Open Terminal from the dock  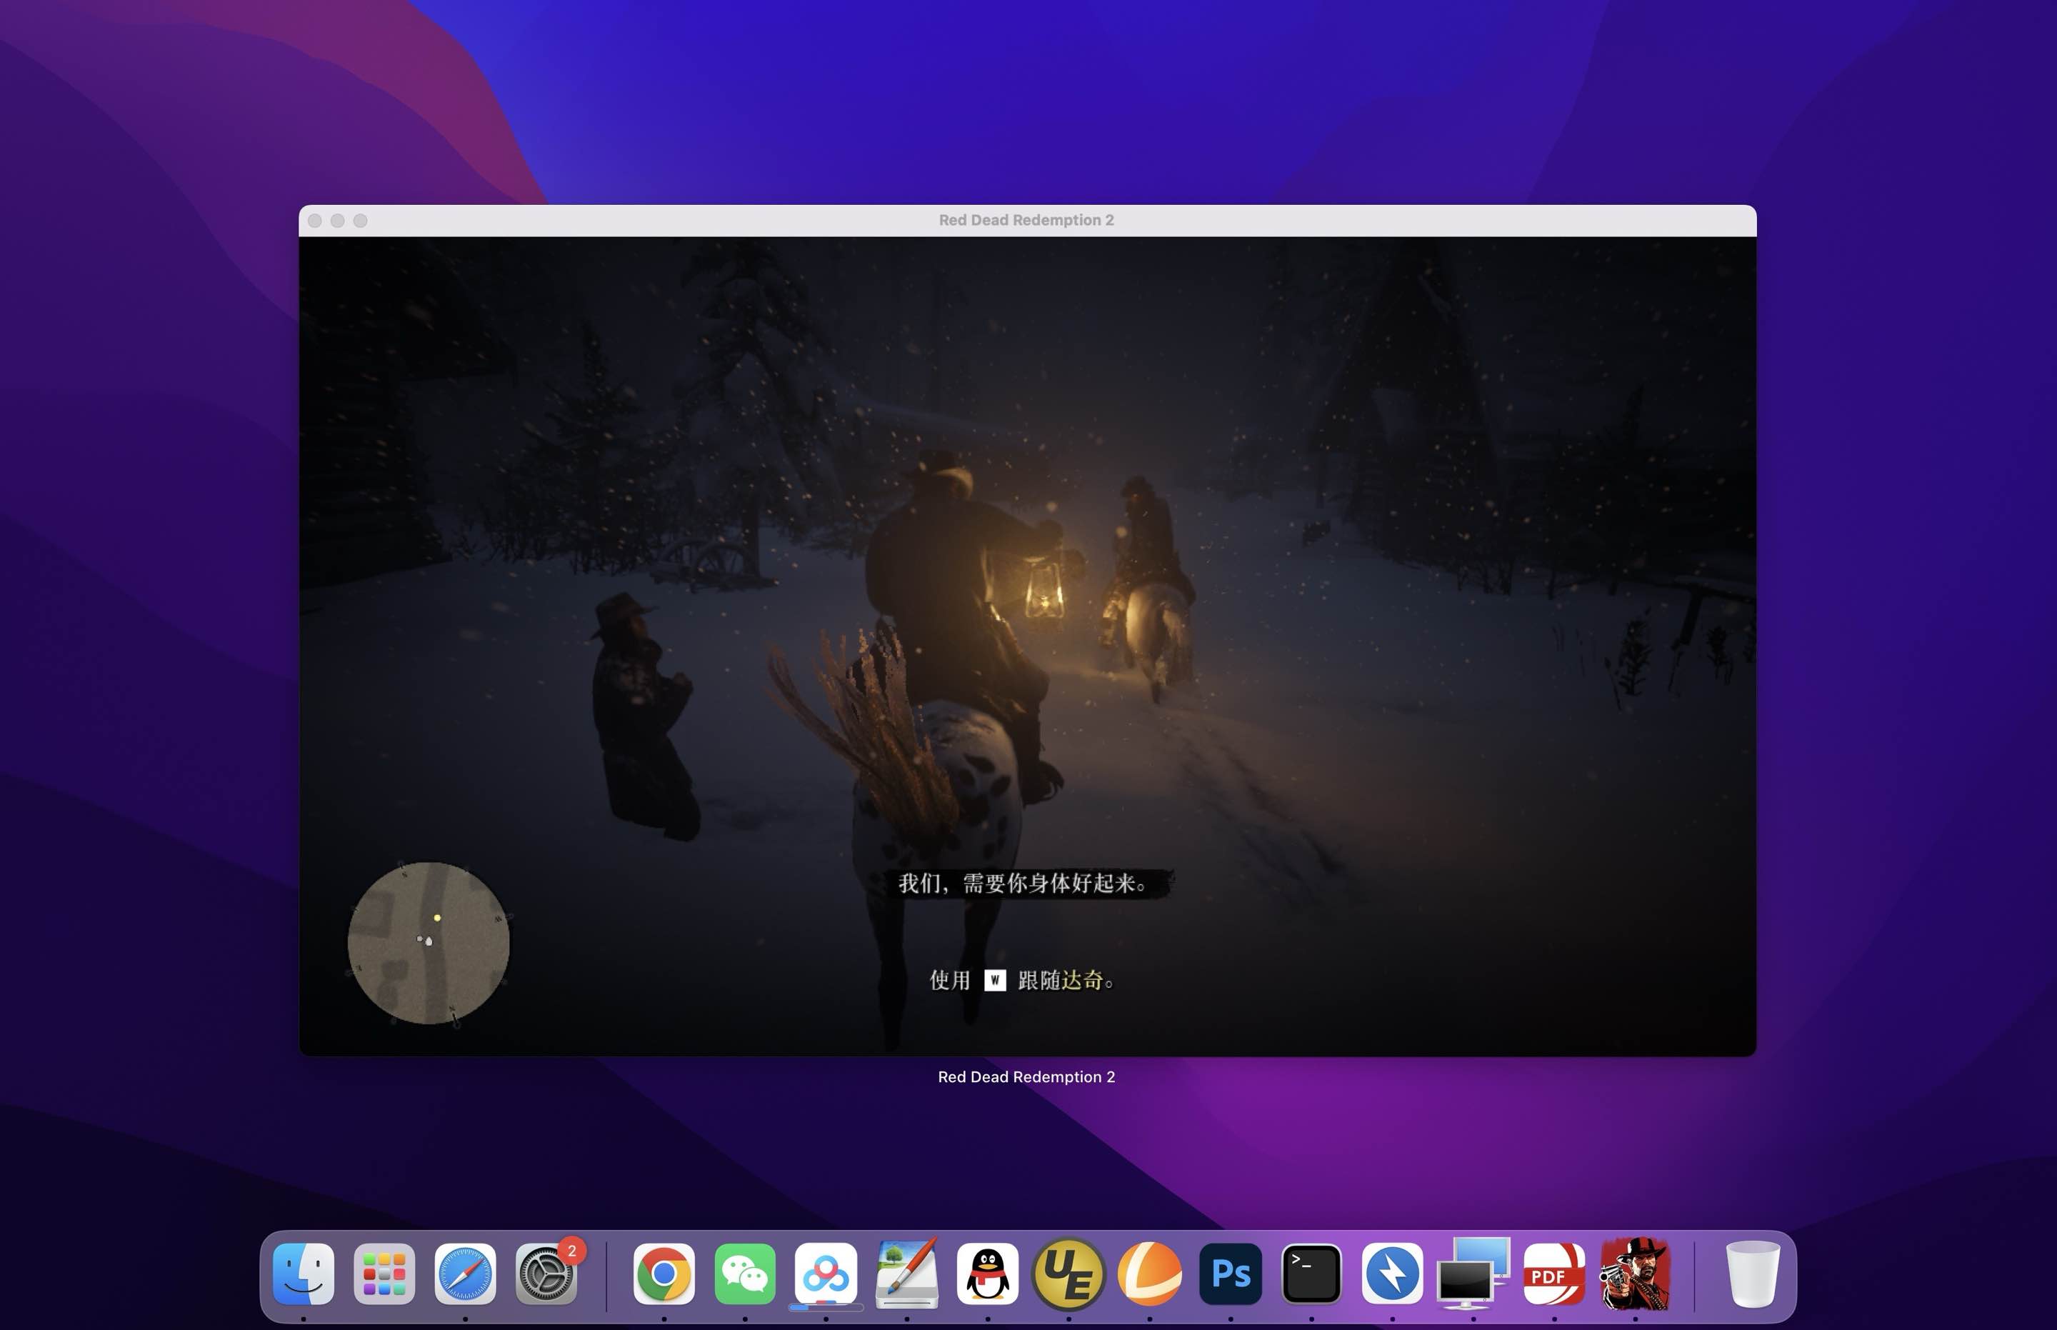[1311, 1274]
